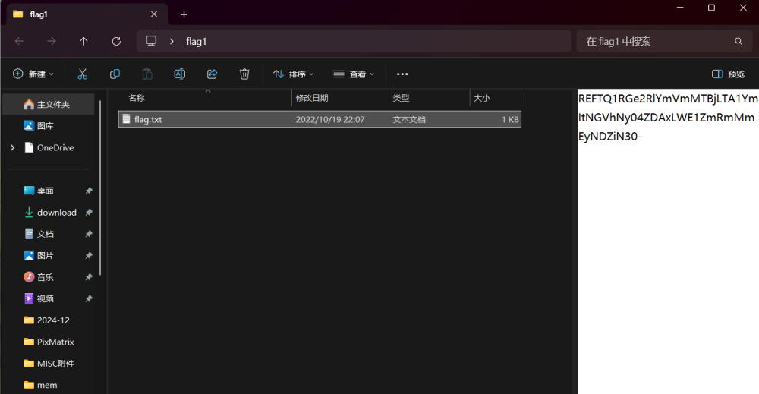Unpin 视频 using its pin icon

(89, 298)
